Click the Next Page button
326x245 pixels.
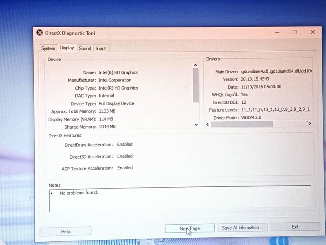click(x=190, y=228)
